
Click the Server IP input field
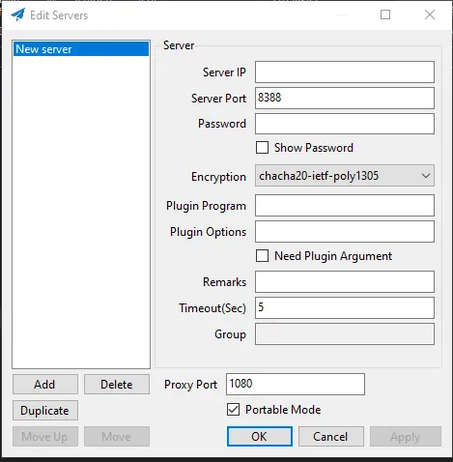tap(345, 72)
